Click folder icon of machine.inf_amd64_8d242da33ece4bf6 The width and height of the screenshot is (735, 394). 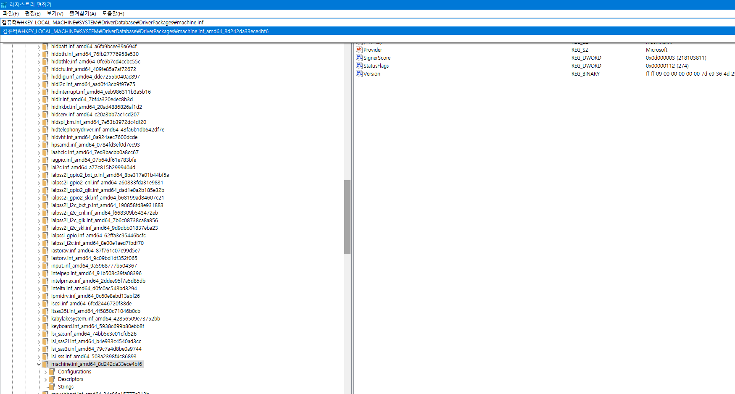click(45, 364)
